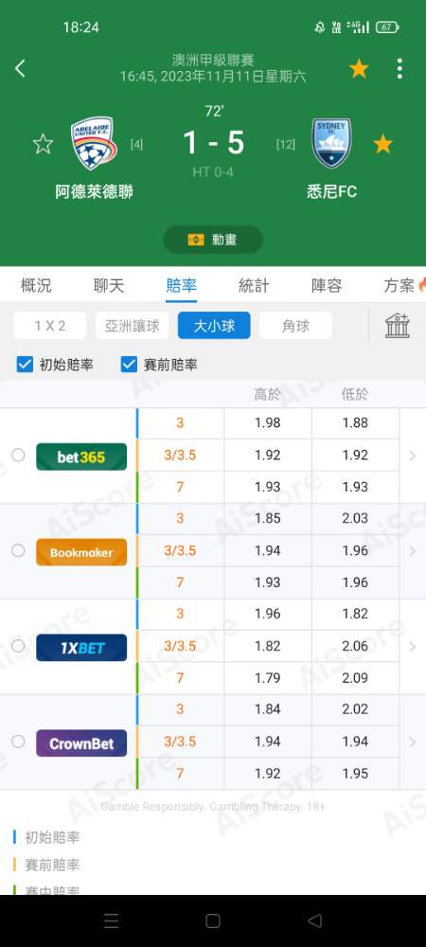Expand bet365 odds details chevron

(x=413, y=456)
